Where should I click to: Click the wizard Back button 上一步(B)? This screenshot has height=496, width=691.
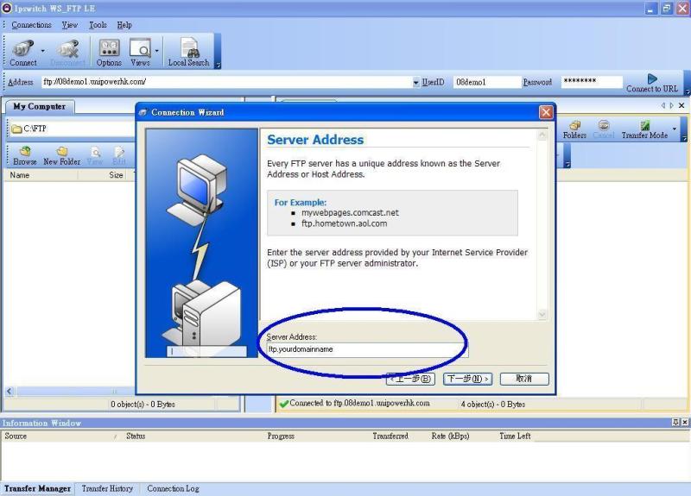411,379
